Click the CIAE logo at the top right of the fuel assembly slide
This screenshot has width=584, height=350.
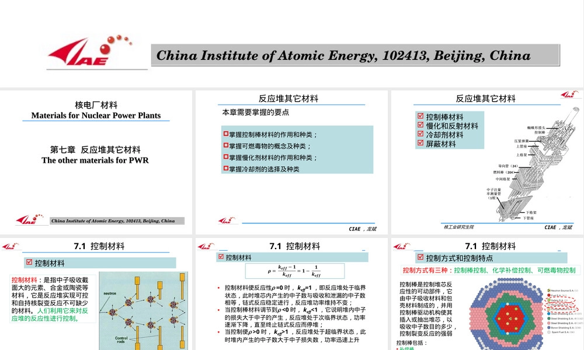(570, 94)
